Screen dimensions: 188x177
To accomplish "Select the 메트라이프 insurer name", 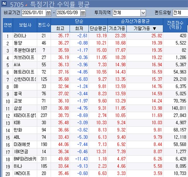I will (24, 72).
